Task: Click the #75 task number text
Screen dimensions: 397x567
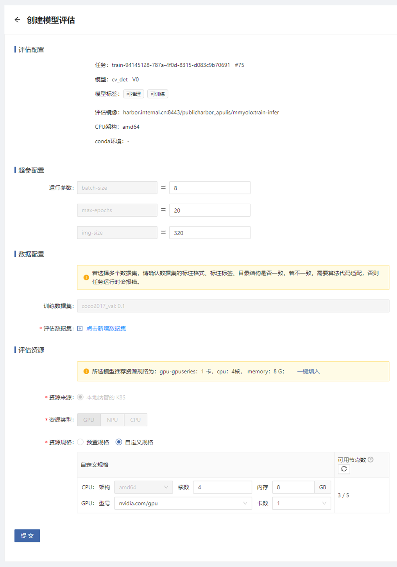Action: tap(240, 65)
